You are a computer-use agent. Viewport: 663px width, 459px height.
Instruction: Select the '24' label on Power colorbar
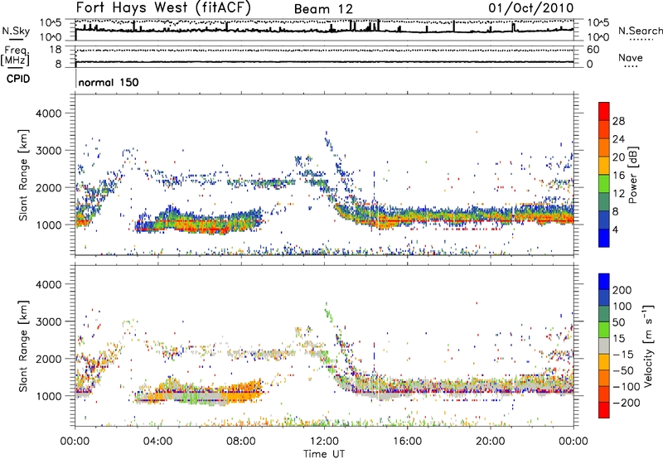coord(618,139)
